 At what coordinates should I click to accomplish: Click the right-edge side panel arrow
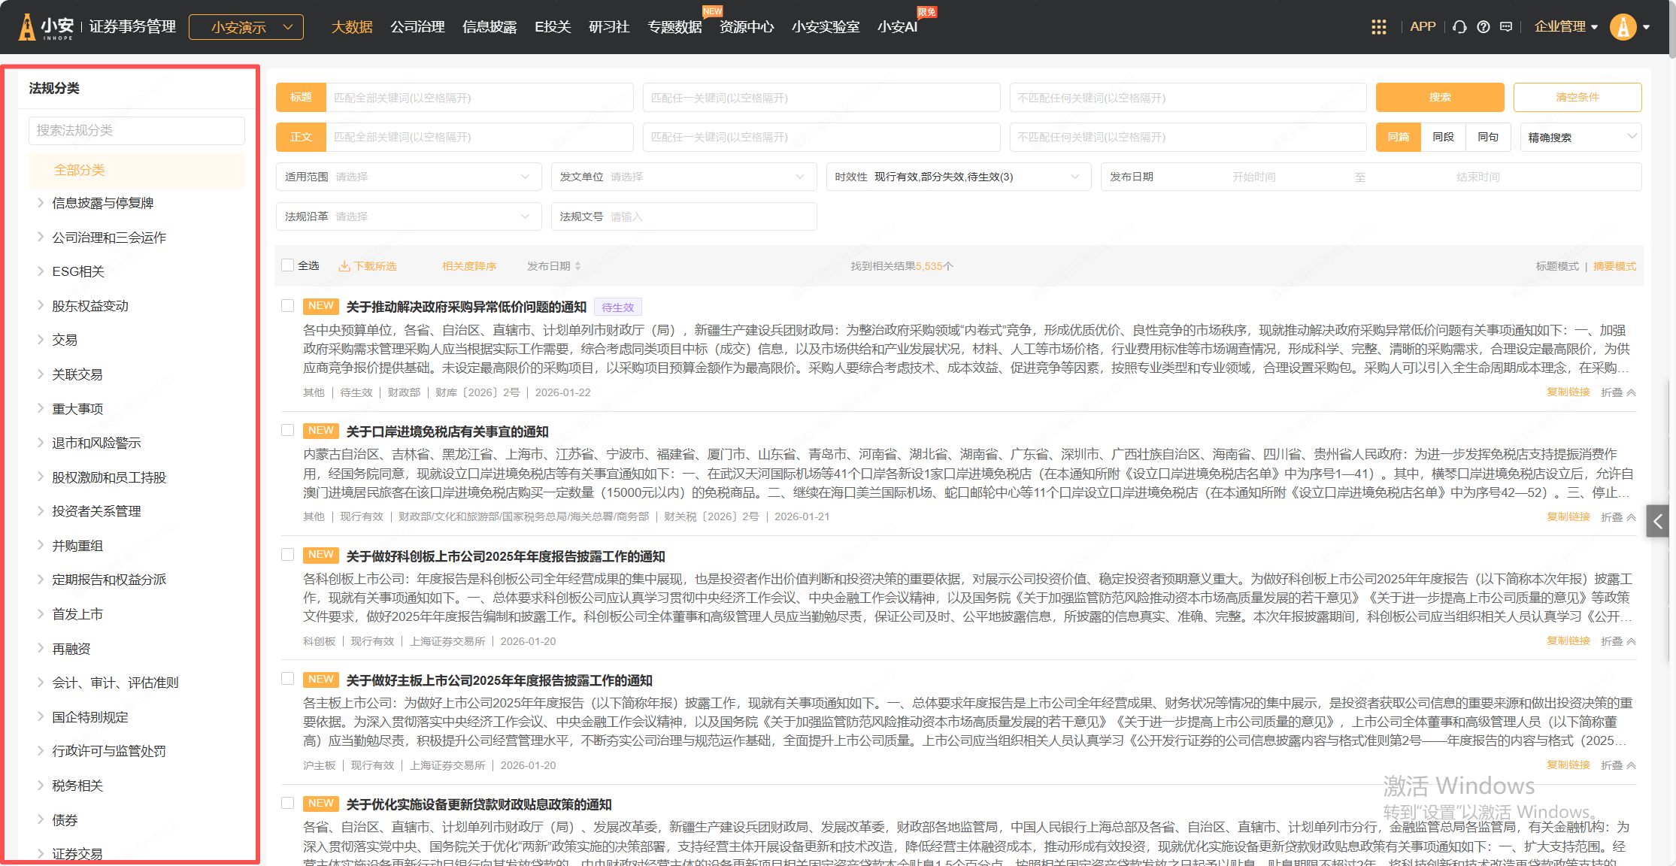pos(1657,521)
